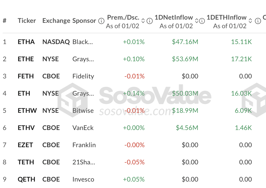Open the EZET ticker link

pos(25,145)
